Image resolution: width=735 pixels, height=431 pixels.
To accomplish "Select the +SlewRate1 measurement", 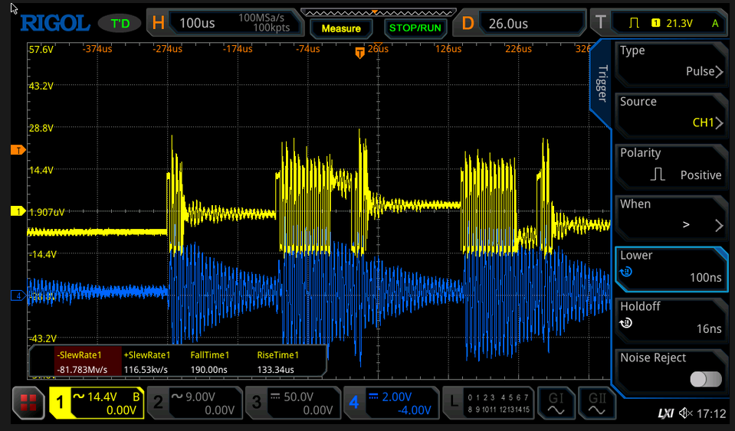I will (146, 354).
